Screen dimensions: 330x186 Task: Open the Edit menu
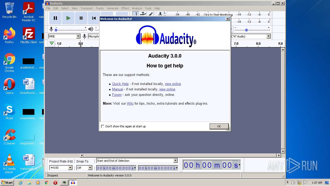[56, 8]
